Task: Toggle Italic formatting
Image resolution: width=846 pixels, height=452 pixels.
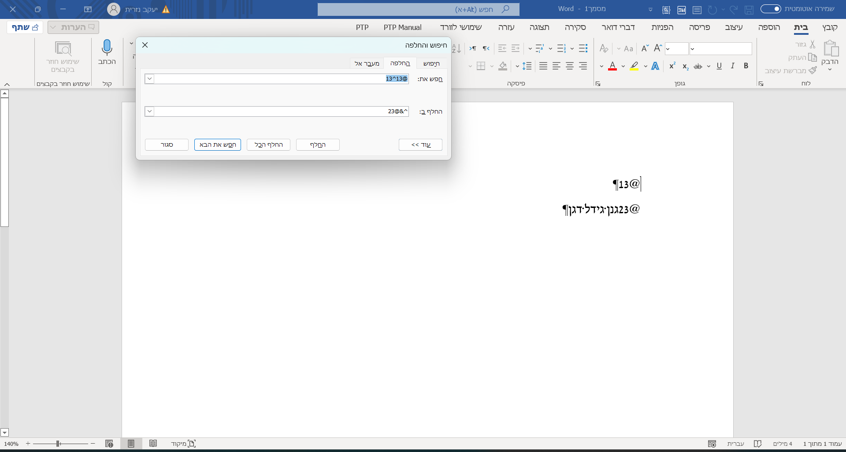Action: coord(732,66)
